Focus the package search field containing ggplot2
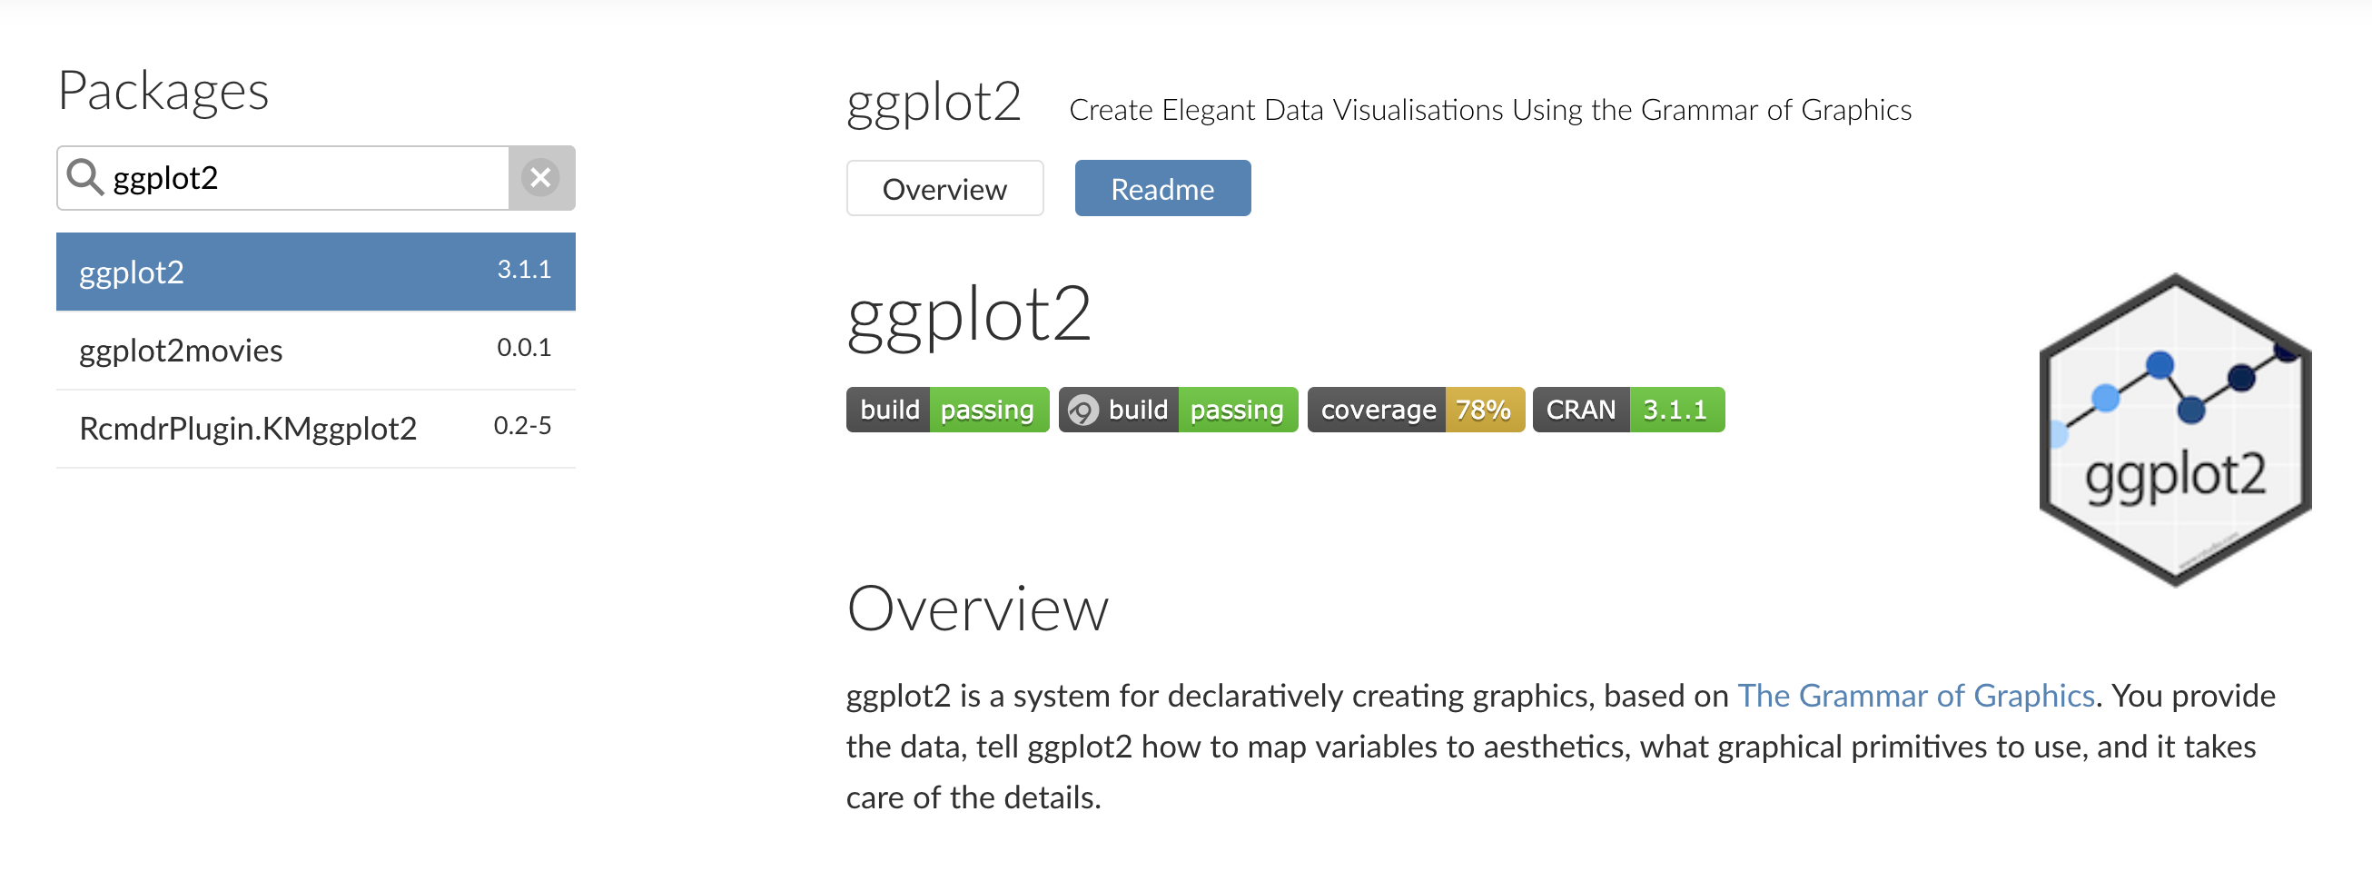Image resolution: width=2372 pixels, height=881 pixels. click(x=304, y=178)
